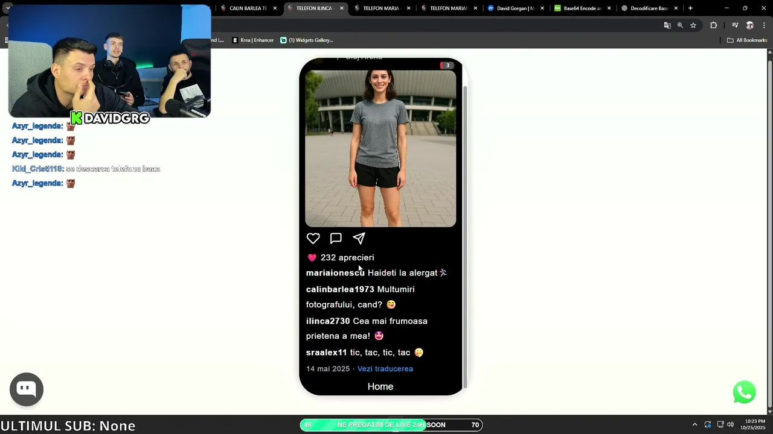Open the Krea | Enhancer bookmark
This screenshot has width=773, height=434.
pyautogui.click(x=253, y=40)
